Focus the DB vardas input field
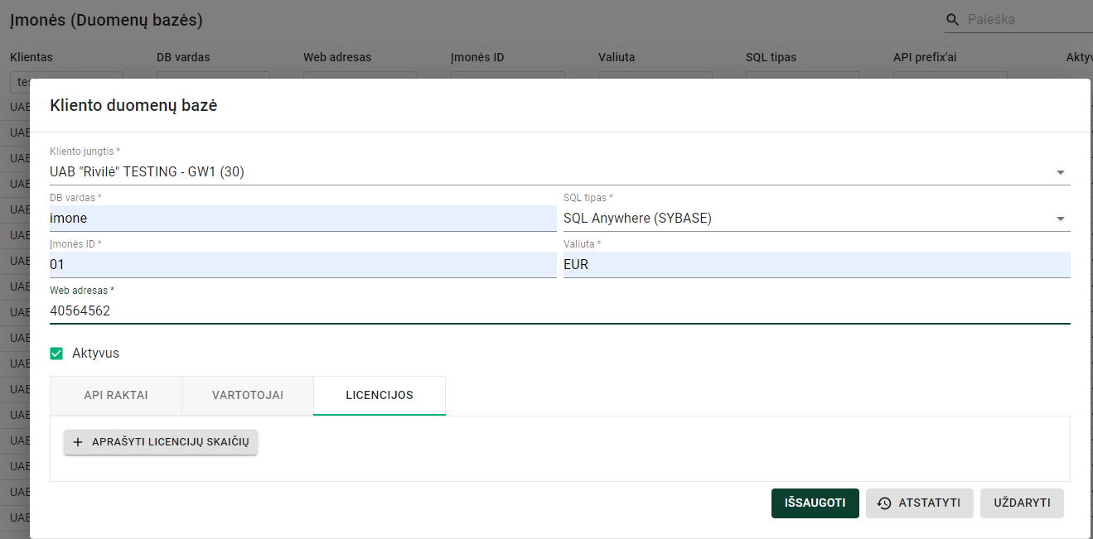1093x539 pixels. pos(302,219)
